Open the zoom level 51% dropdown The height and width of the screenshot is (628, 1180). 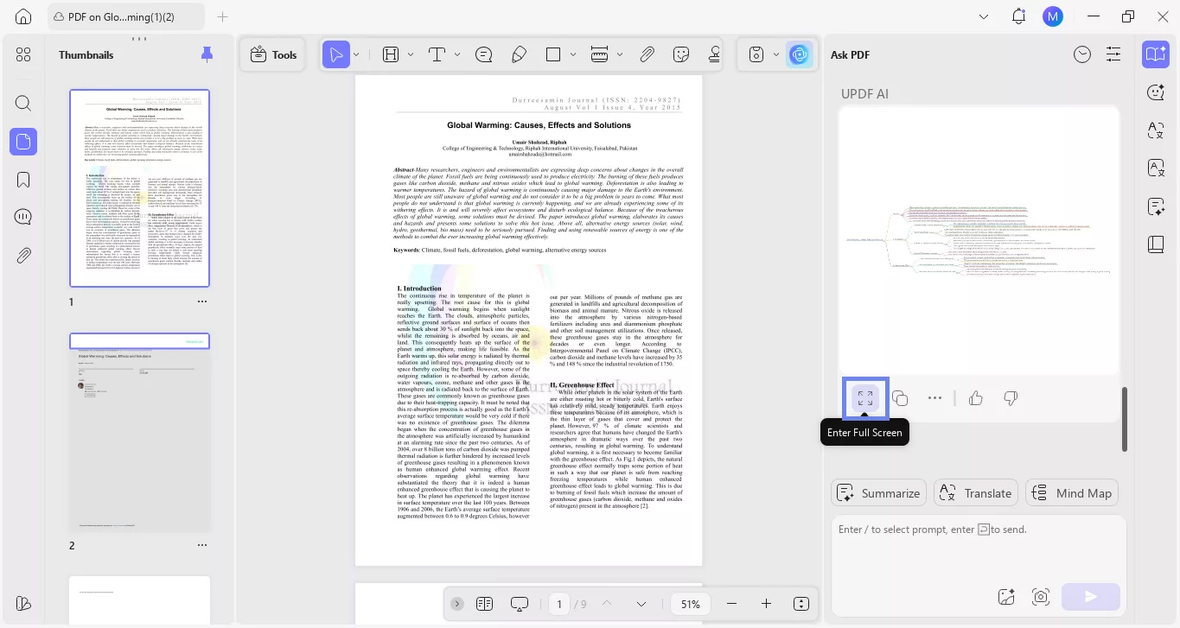pos(690,604)
